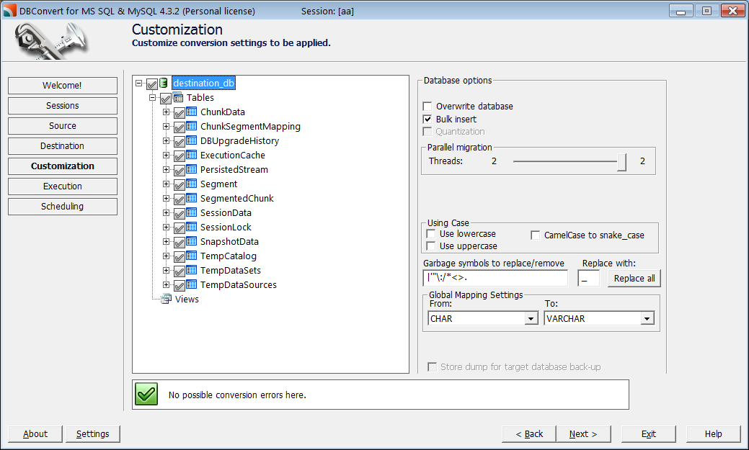Click the SessionLock table icon
Image resolution: width=749 pixels, height=450 pixels.
click(191, 227)
